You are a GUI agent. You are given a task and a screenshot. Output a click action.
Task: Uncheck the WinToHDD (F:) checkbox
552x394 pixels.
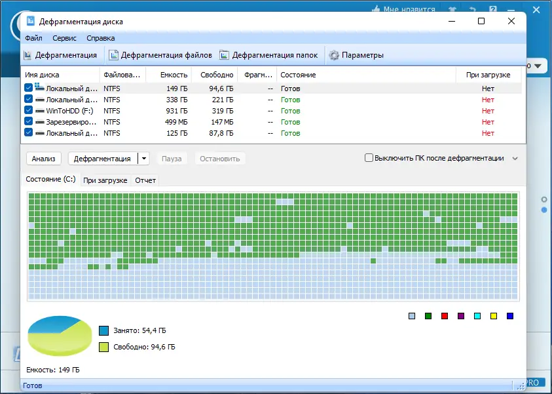(x=29, y=110)
